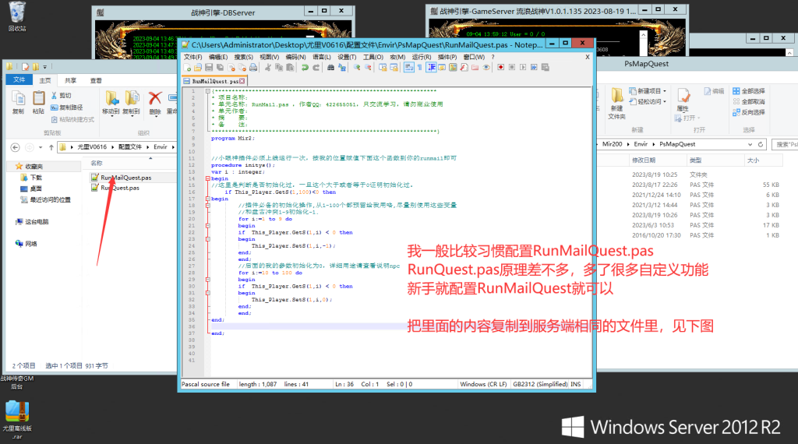Click 复制路径 in the left Explorer ribbon
This screenshot has width=798, height=444.
67,107
